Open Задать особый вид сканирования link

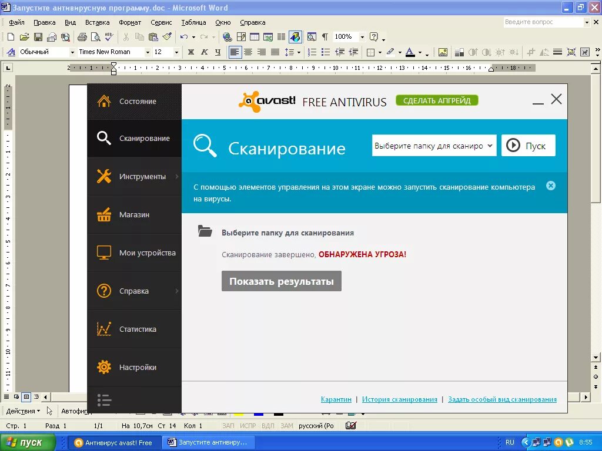[502, 399]
